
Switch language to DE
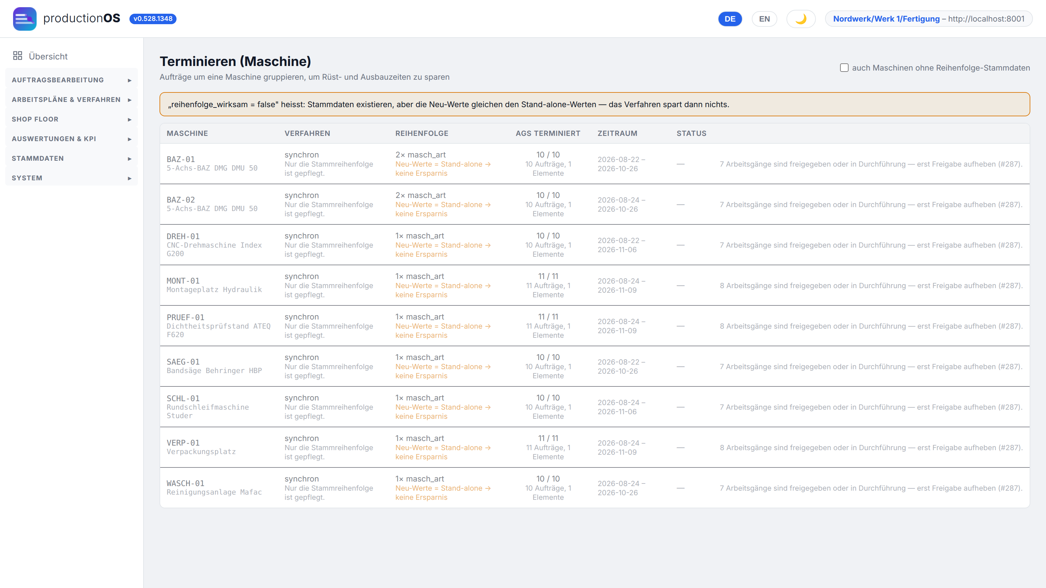[x=730, y=19]
